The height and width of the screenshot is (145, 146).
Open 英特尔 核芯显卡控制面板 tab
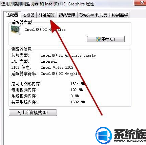pyautogui.click(x=103, y=15)
